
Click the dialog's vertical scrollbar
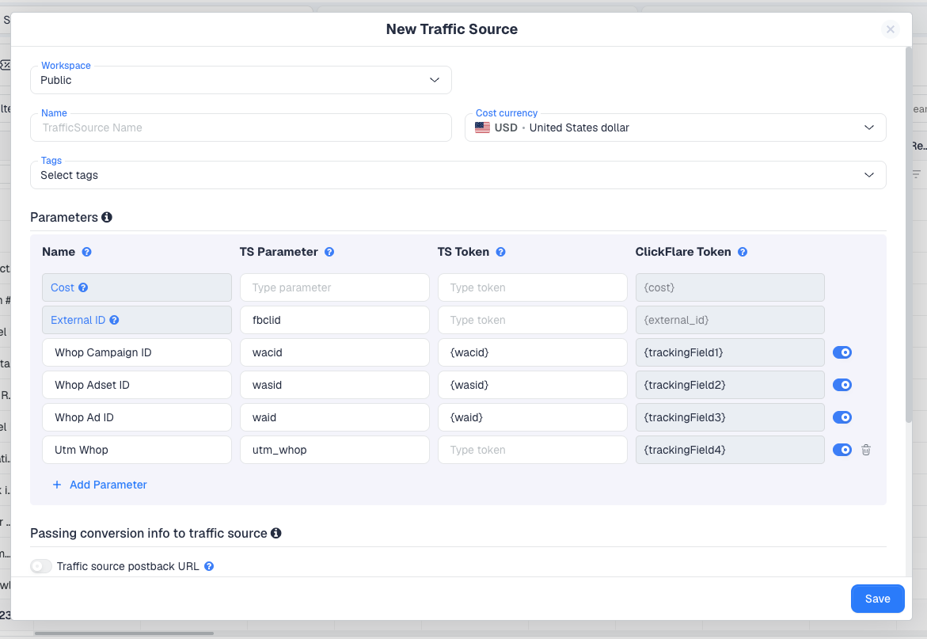[x=909, y=234]
